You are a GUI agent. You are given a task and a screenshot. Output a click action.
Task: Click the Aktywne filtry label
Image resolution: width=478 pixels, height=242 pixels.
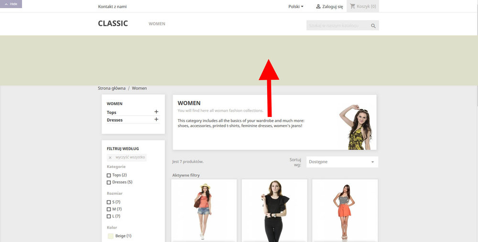(x=186, y=175)
